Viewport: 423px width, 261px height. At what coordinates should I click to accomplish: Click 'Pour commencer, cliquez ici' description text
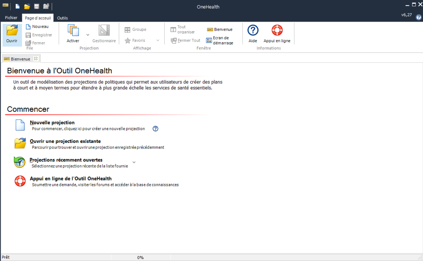pyautogui.click(x=88, y=129)
